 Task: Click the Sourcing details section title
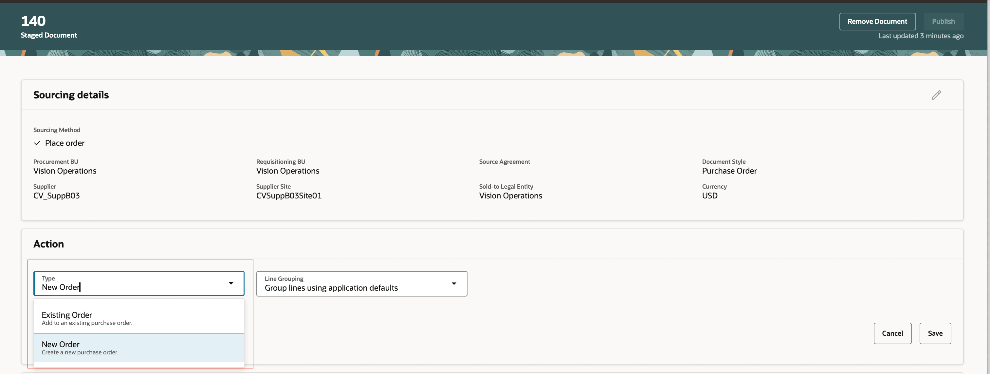pyautogui.click(x=71, y=94)
